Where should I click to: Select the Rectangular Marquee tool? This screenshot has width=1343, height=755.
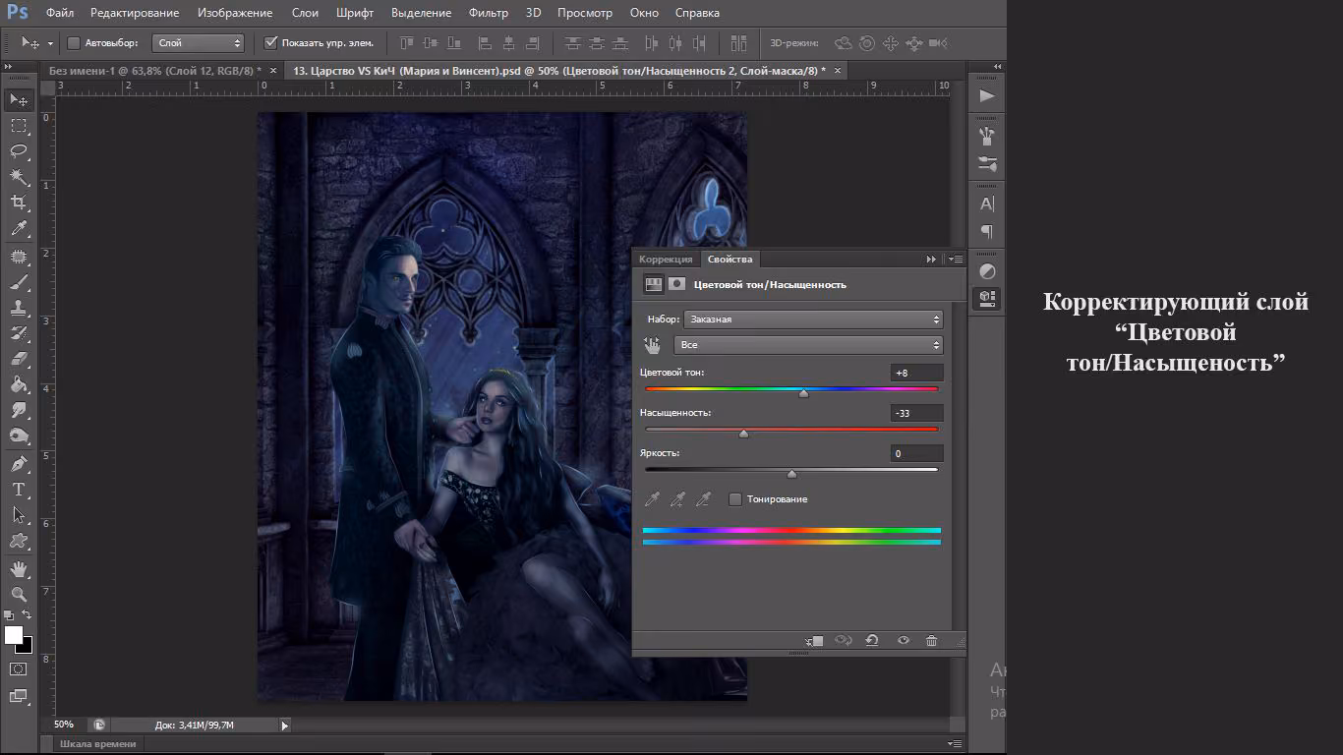[19, 125]
